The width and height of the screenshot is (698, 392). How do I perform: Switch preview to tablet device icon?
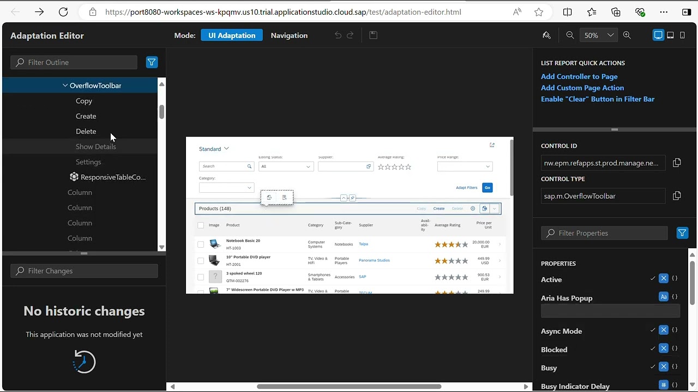[670, 35]
